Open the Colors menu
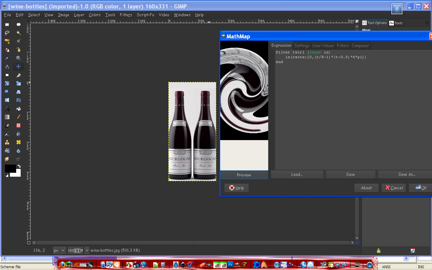This screenshot has height=270, width=432. (x=94, y=15)
